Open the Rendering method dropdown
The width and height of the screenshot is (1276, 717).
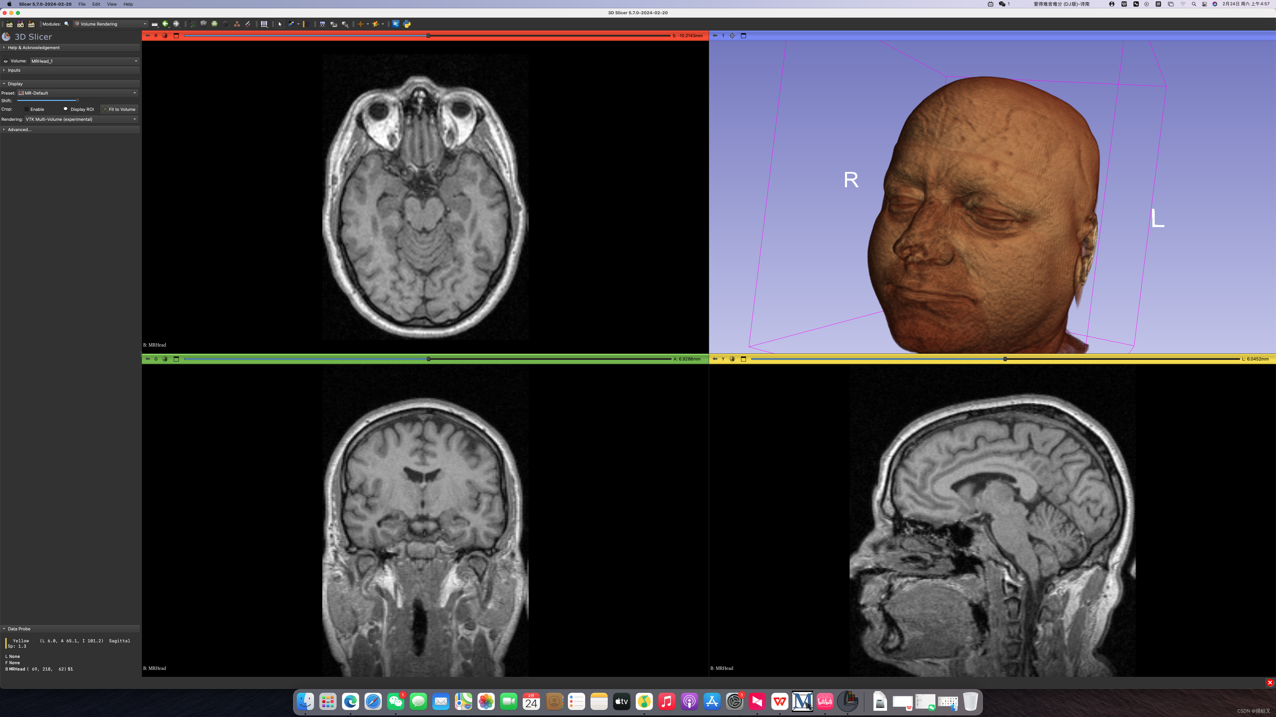(x=81, y=119)
